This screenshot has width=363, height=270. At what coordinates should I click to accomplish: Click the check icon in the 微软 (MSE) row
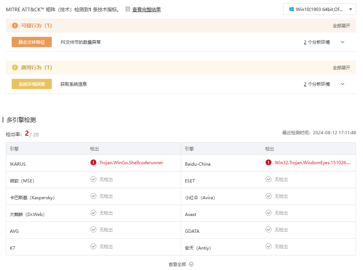[93, 179]
